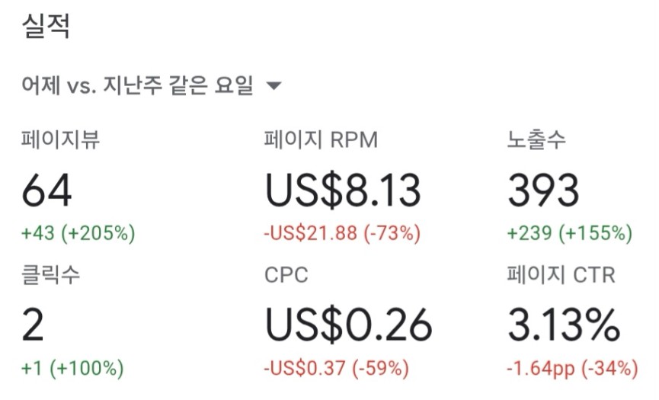Click the US$8.13 RPM value
The image size is (659, 400).
(343, 190)
